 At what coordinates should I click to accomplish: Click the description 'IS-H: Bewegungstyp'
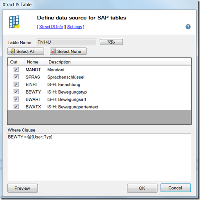point(67,92)
